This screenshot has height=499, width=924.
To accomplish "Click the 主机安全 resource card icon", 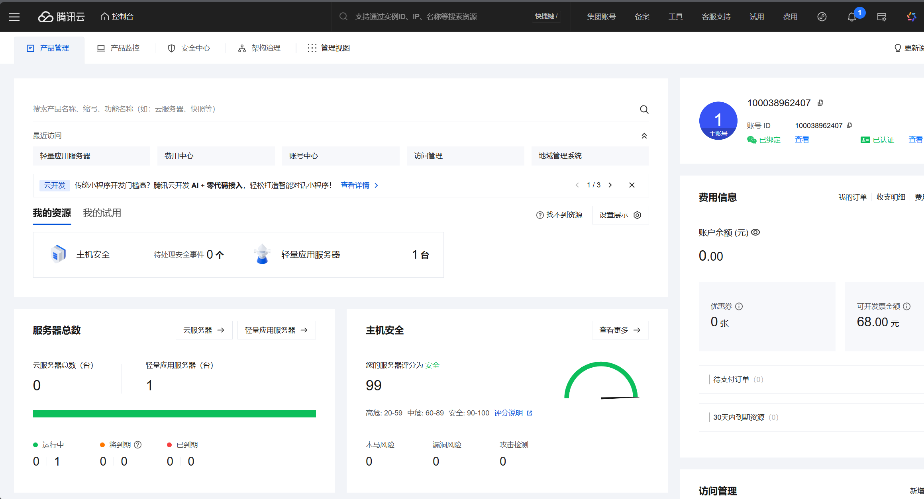I will (x=59, y=254).
